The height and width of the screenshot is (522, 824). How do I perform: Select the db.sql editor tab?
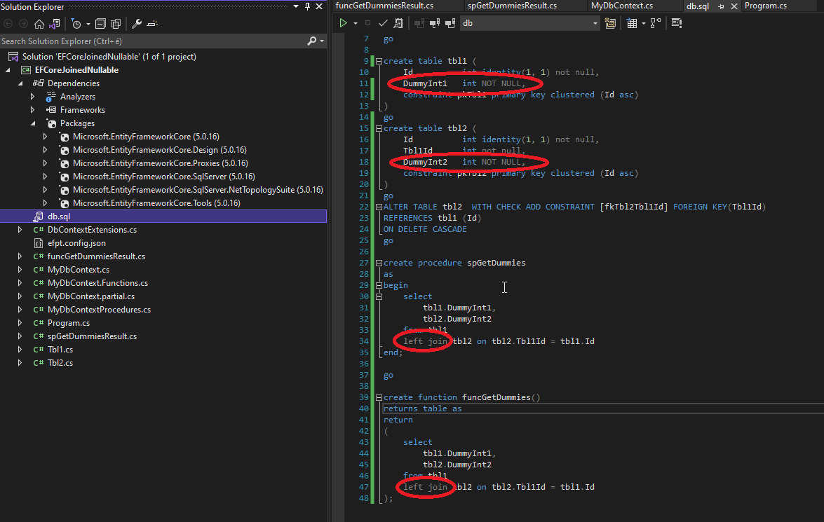tap(697, 6)
